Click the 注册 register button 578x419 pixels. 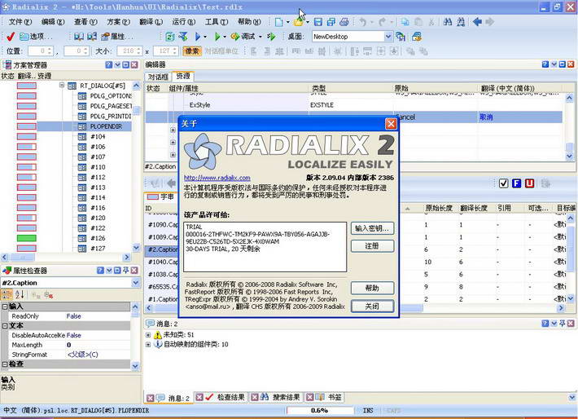click(x=372, y=246)
